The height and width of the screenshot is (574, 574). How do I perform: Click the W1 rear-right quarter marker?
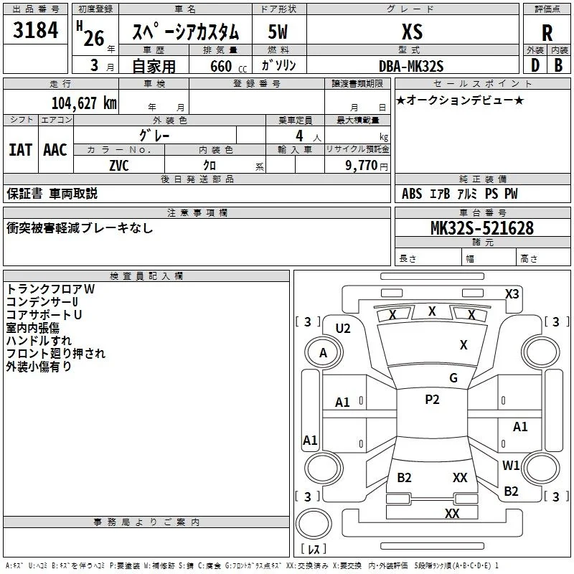click(x=511, y=465)
